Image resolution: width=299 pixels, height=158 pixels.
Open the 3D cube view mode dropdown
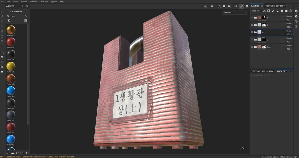tap(224, 6)
